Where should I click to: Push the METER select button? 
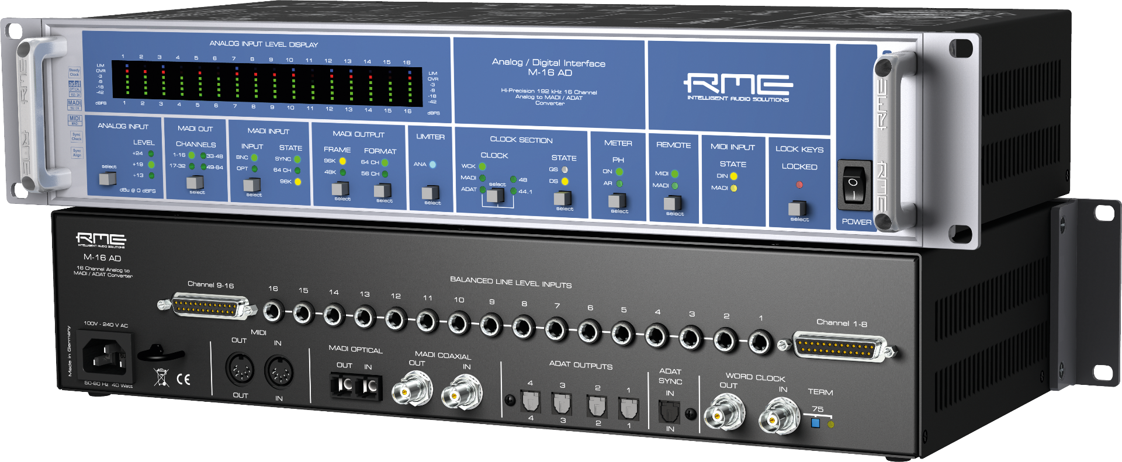tap(617, 202)
